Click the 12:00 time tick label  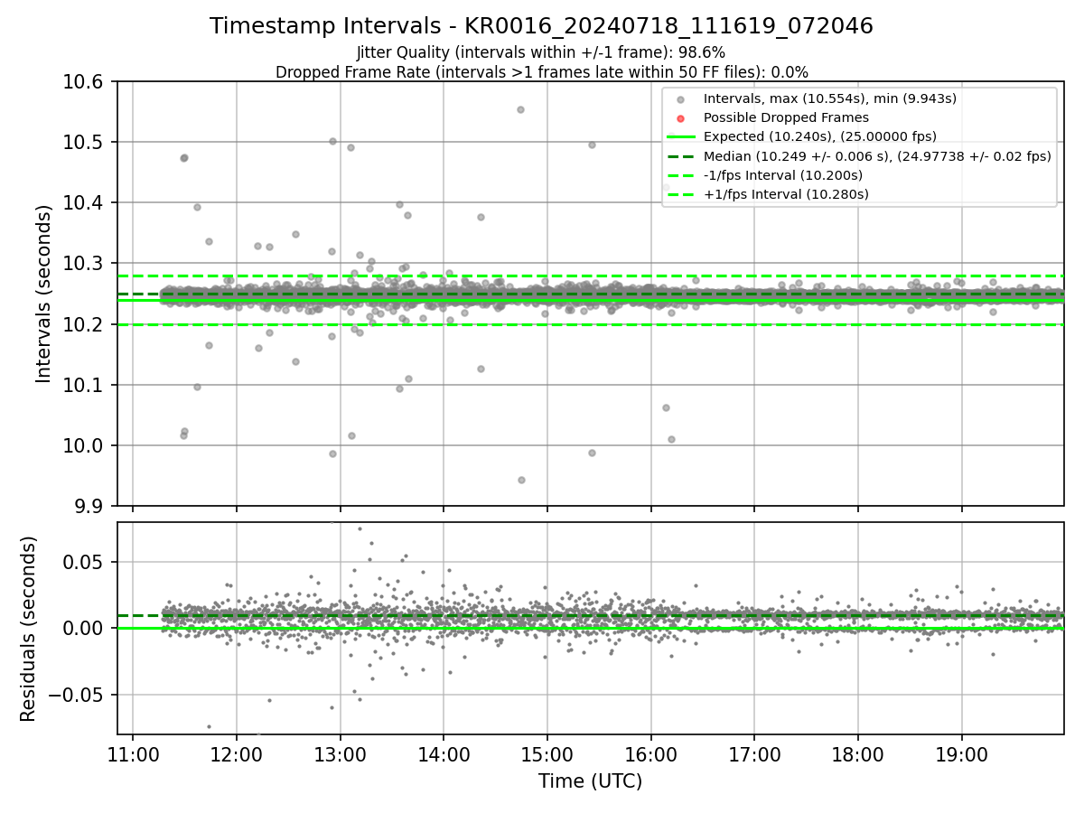(237, 752)
